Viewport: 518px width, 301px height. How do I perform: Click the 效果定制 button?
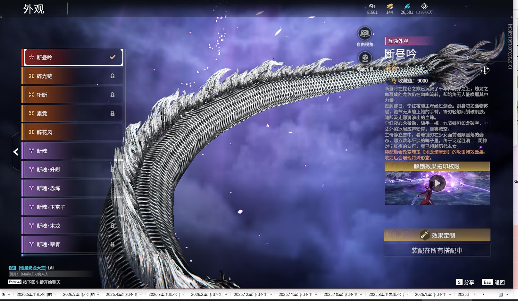click(x=437, y=235)
